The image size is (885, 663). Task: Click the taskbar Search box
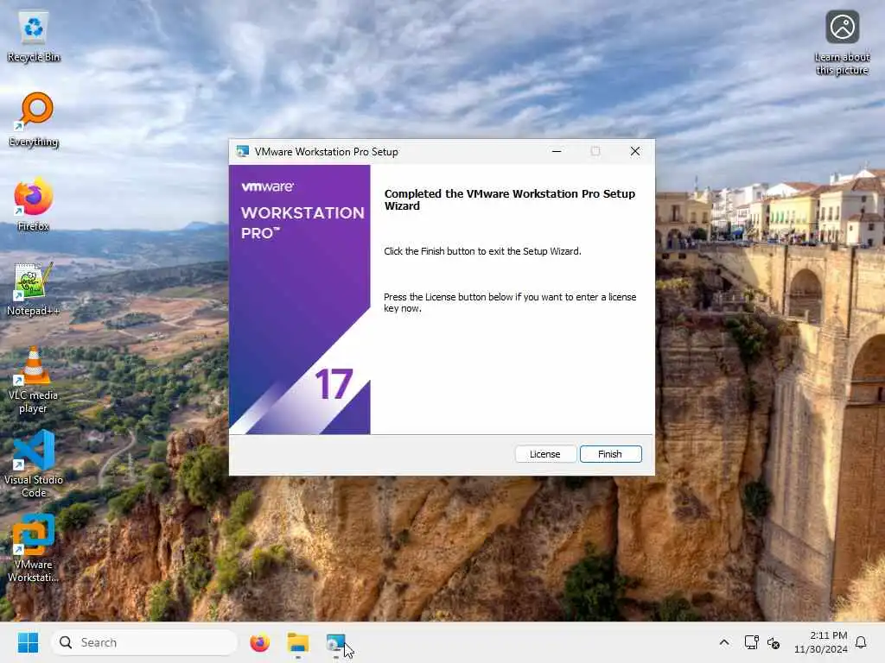click(144, 642)
